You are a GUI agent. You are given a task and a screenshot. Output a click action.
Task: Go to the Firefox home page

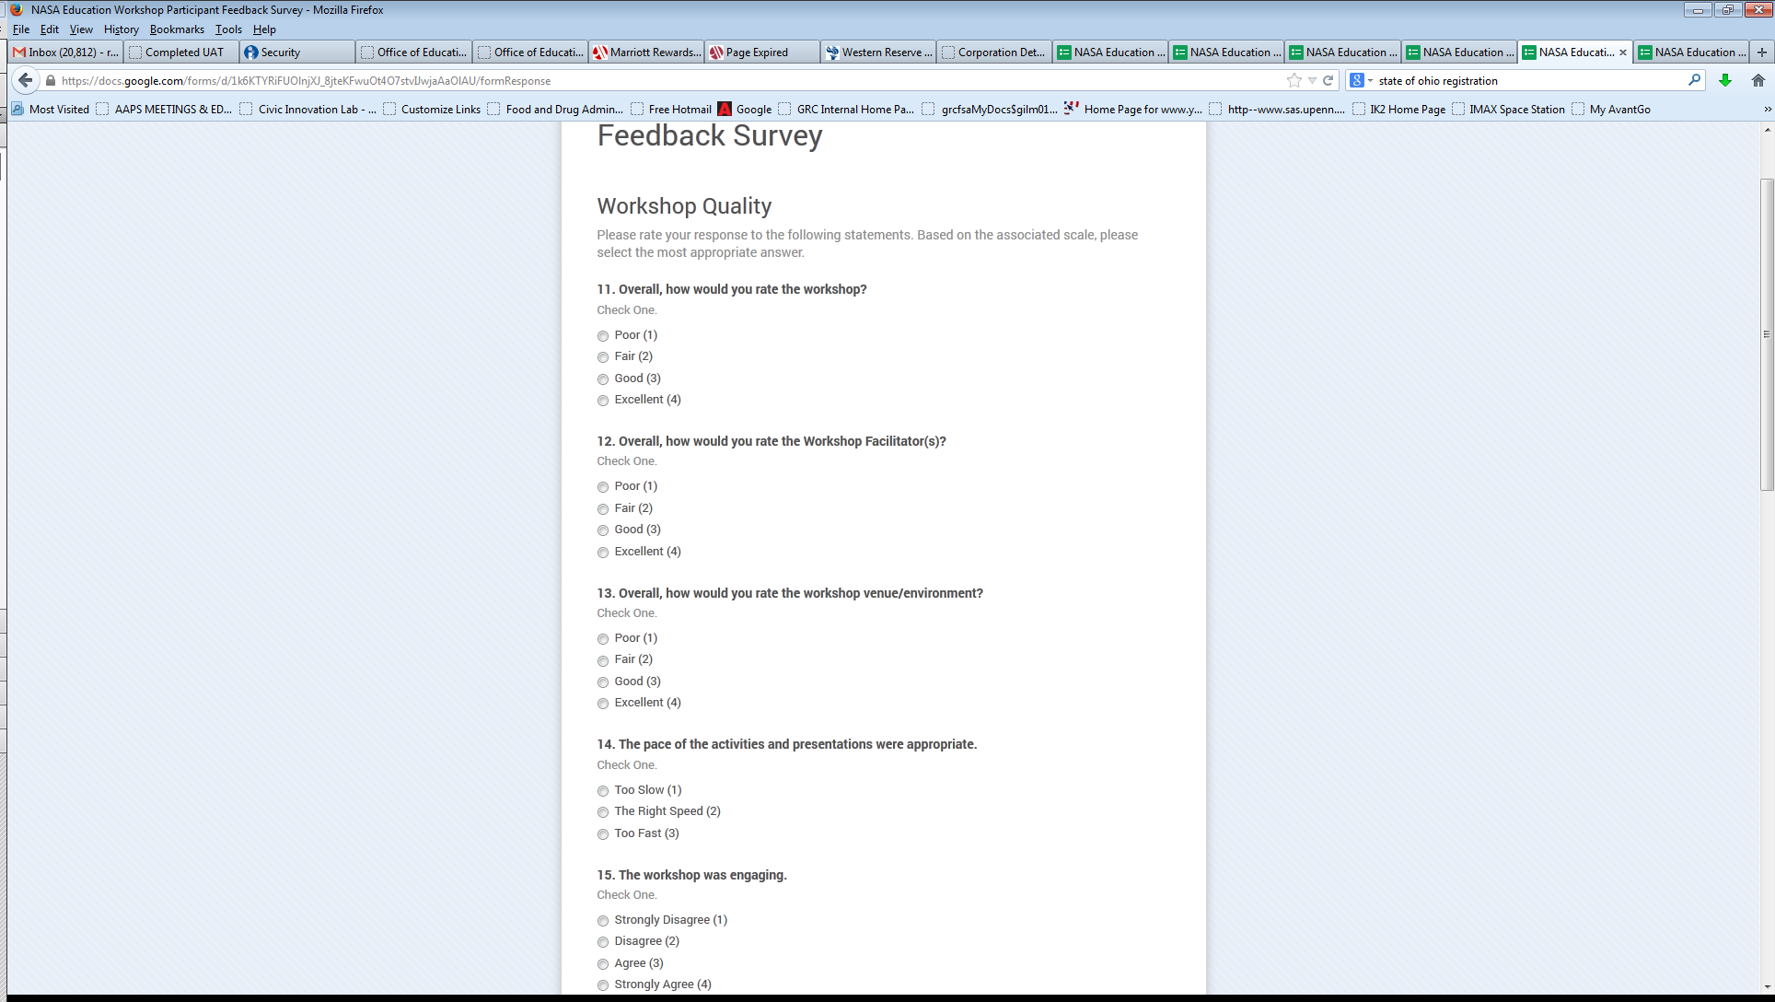(1758, 80)
